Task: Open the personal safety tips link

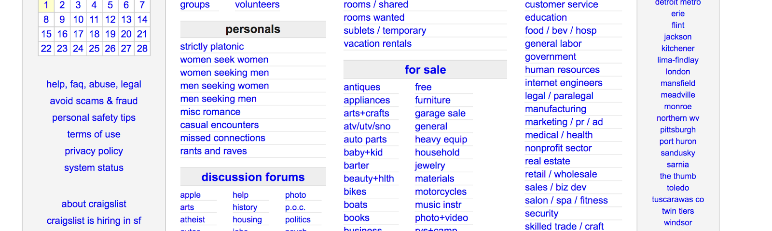Action: pos(94,117)
